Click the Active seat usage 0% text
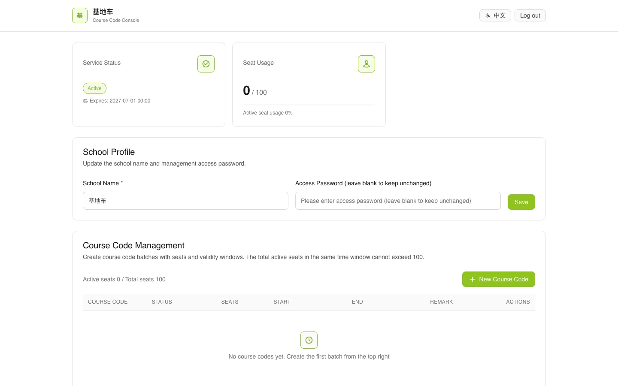 268,113
